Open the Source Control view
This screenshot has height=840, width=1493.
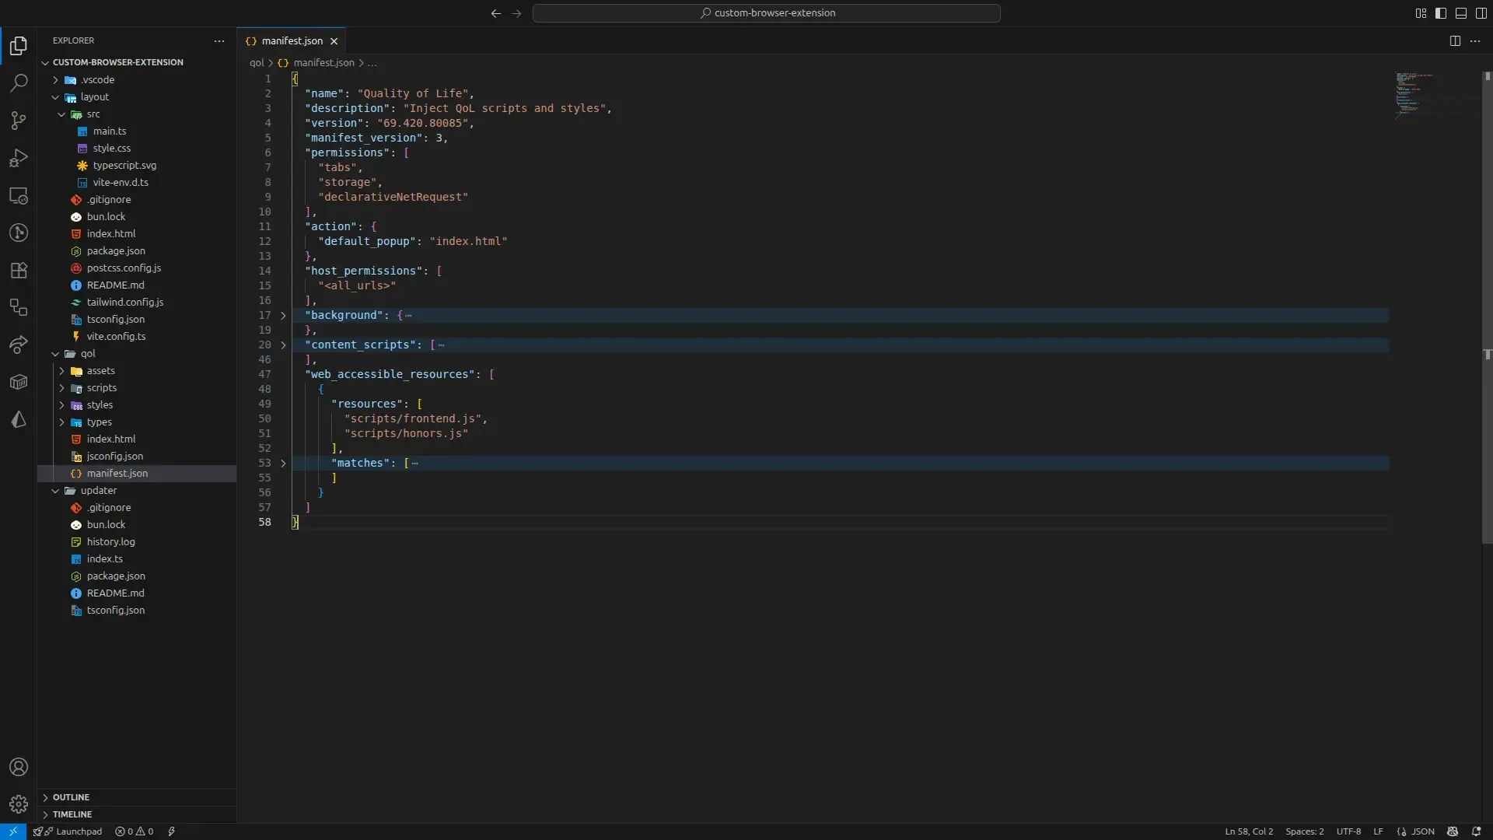[18, 121]
